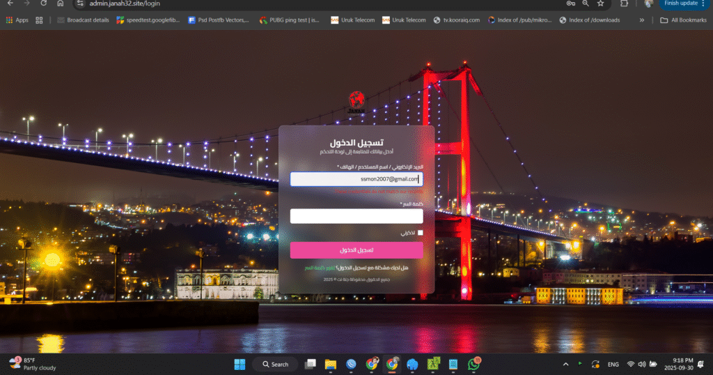Click the empty password input field

(356, 216)
